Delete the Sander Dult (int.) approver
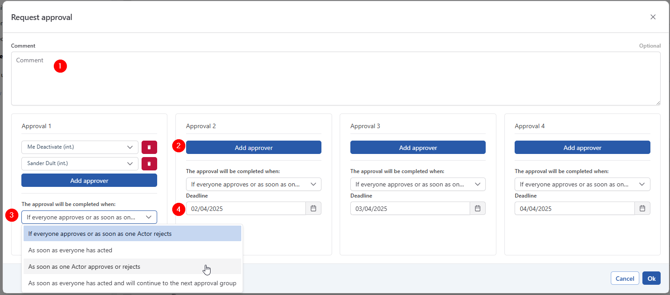Viewport: 670px width, 295px height. coord(149,164)
